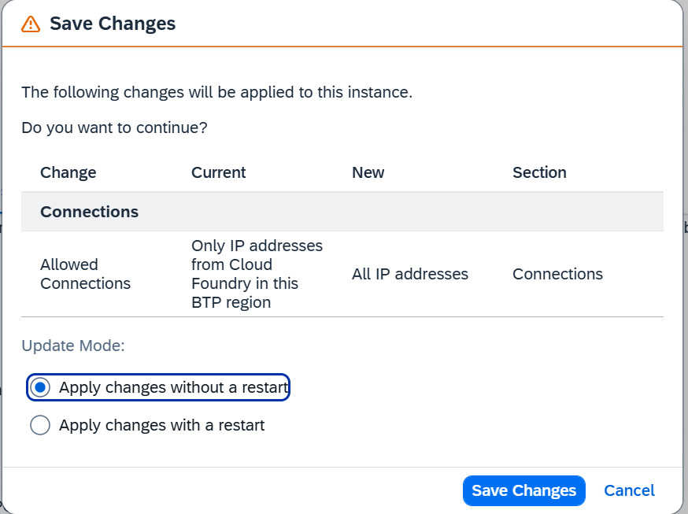The image size is (688, 514).
Task: Click the bold Connections group row
Action: 342,212
